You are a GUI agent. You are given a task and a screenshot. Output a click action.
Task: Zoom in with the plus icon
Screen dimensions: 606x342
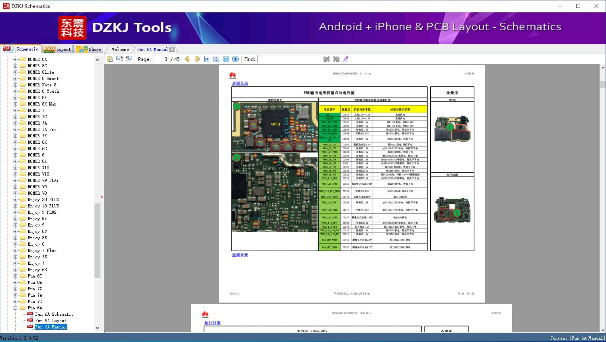point(235,59)
